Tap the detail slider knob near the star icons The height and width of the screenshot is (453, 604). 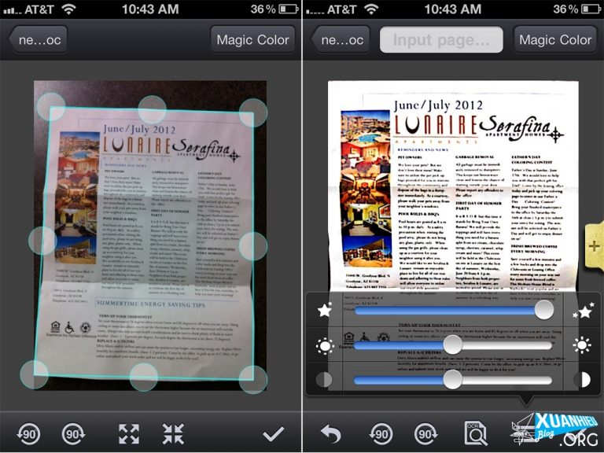click(x=544, y=310)
